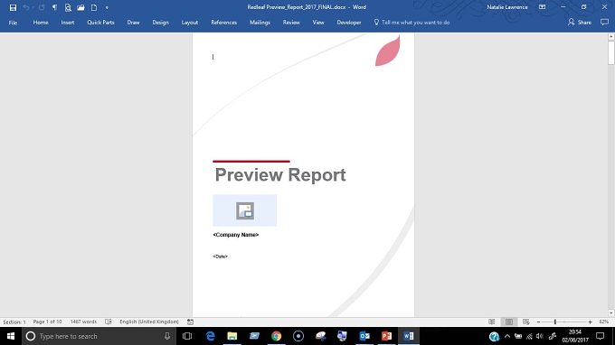Create a new blank document icon
Screen dimensions: 615x345
point(94,7)
